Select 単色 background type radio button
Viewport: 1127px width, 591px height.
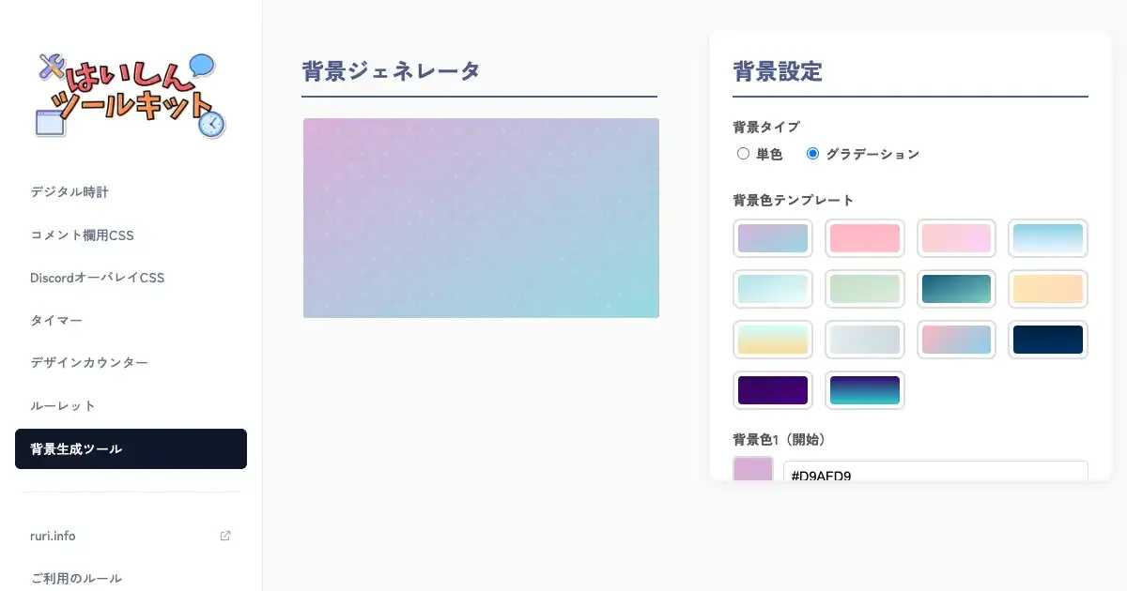[743, 154]
